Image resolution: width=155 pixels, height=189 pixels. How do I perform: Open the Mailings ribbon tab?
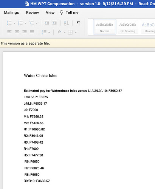(x=11, y=12)
